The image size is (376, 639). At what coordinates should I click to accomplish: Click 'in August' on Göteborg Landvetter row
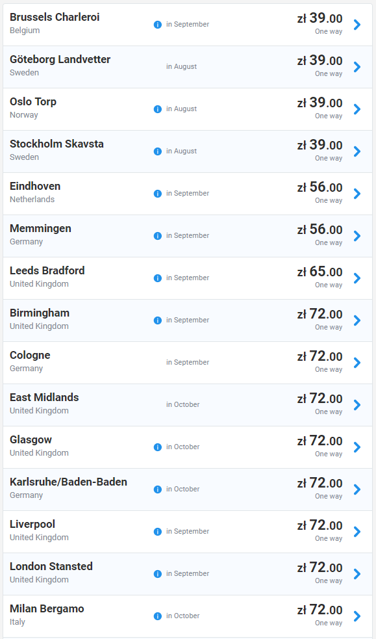181,66
